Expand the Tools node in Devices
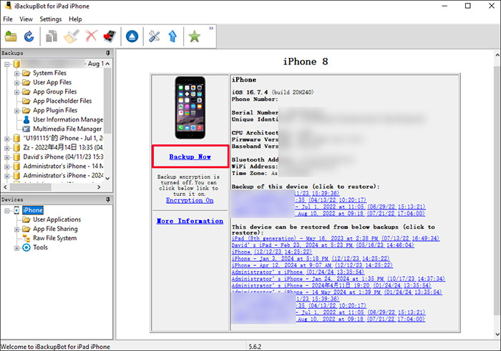Image resolution: width=501 pixels, height=351 pixels. click(16, 248)
